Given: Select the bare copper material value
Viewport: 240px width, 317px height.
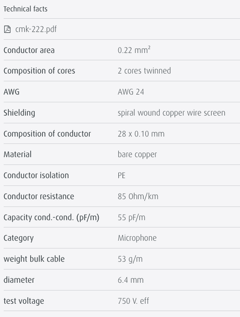Looking at the screenshot, I should [x=137, y=155].
